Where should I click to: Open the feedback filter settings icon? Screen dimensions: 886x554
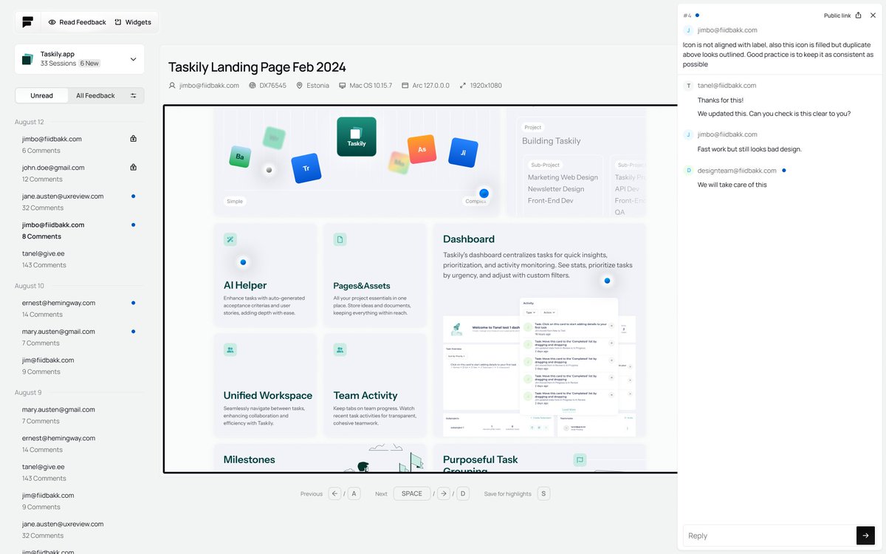(134, 95)
